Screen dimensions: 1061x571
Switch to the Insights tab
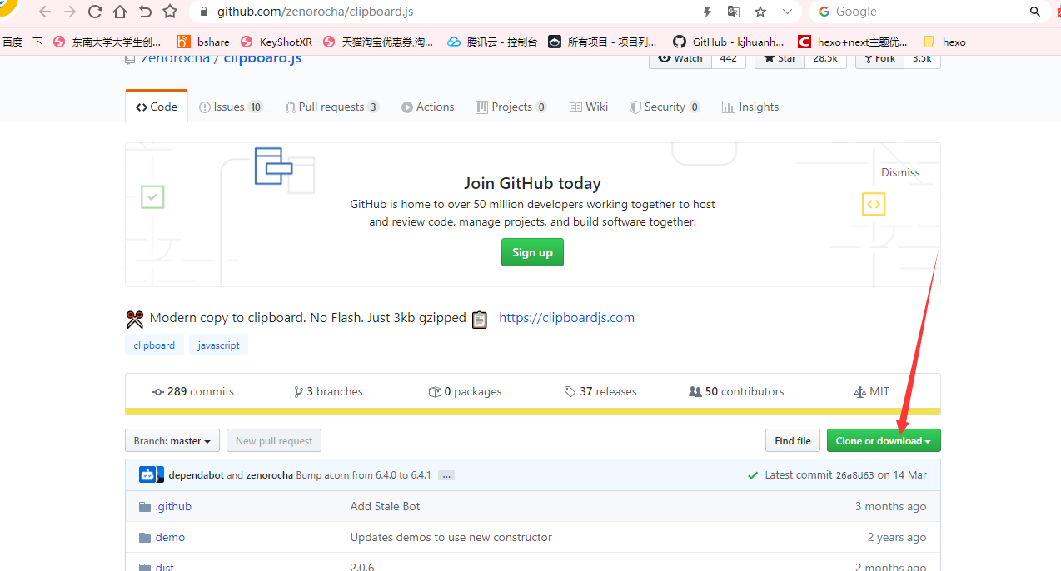[750, 107]
